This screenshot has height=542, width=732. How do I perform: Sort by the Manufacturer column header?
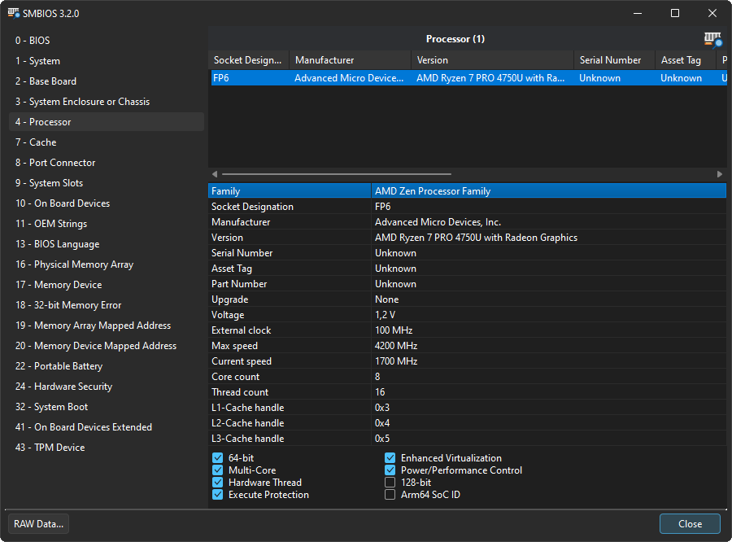click(350, 60)
